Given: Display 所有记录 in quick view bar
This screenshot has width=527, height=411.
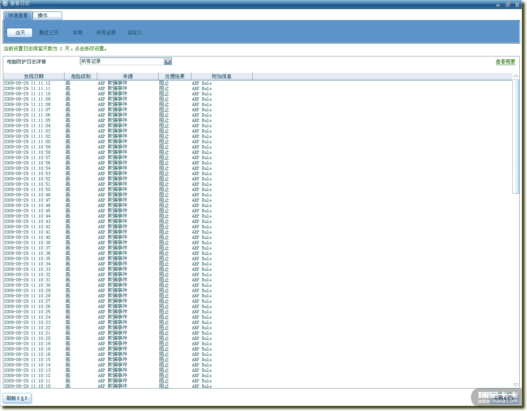Looking at the screenshot, I should (106, 33).
